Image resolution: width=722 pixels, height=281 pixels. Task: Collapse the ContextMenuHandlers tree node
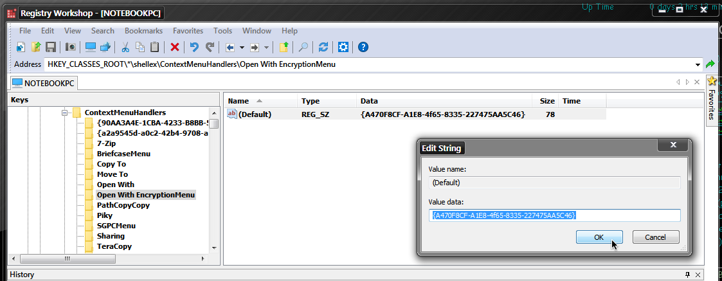(65, 113)
